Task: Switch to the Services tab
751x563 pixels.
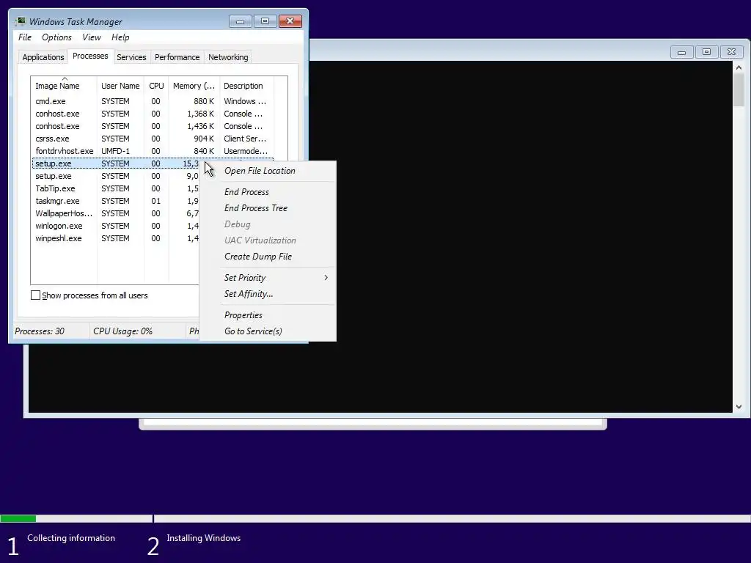Action: (131, 57)
